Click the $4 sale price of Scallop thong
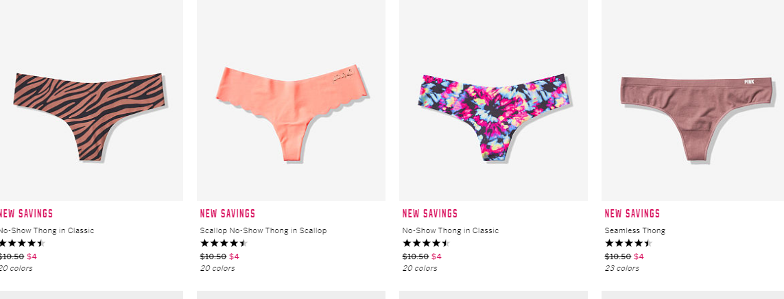This screenshot has height=299, width=784. tap(234, 256)
